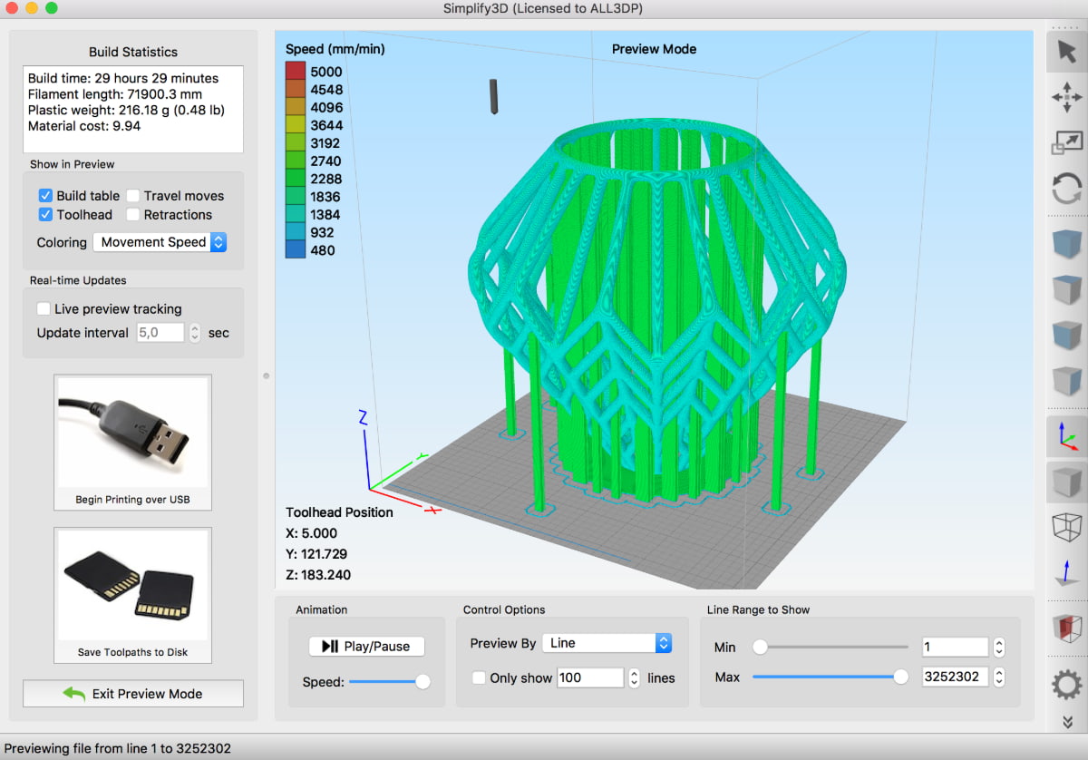Uncheck the Toolhead checkbox
Viewport: 1088px width, 760px height.
(45, 215)
